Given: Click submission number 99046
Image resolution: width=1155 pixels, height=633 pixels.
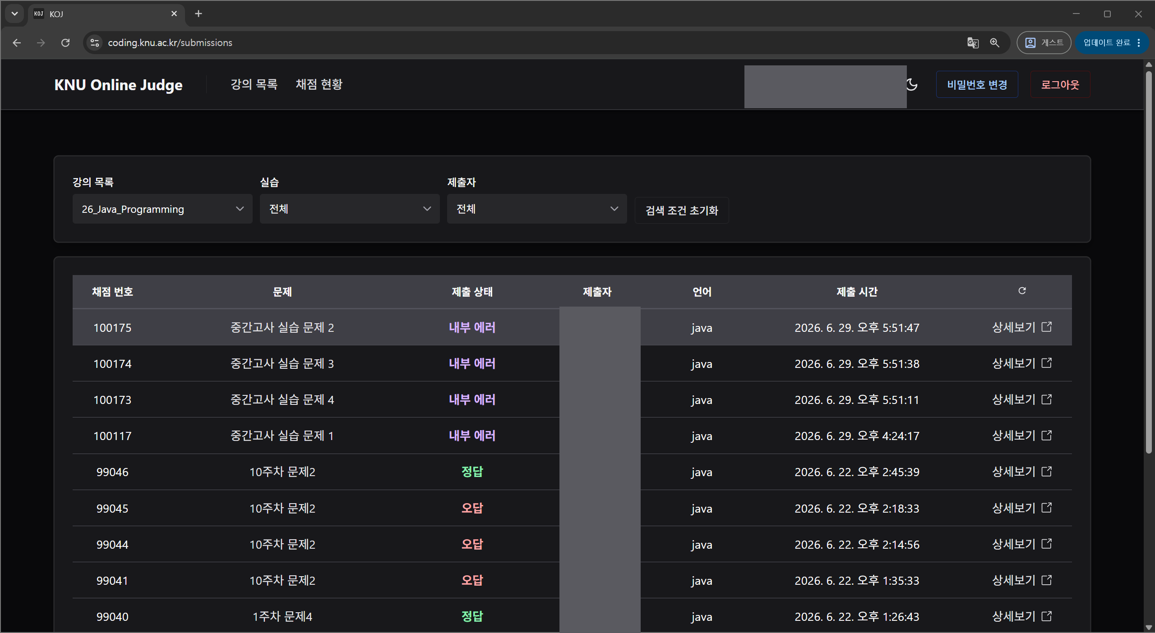Looking at the screenshot, I should 112,472.
